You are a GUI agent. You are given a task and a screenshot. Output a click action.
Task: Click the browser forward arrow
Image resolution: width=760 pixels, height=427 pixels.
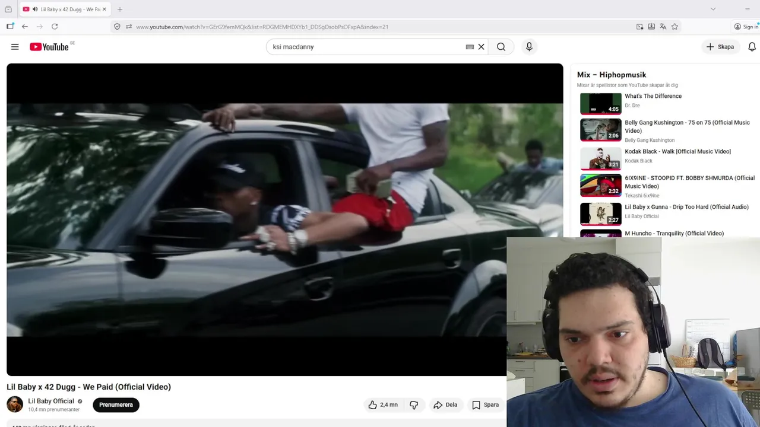point(40,27)
